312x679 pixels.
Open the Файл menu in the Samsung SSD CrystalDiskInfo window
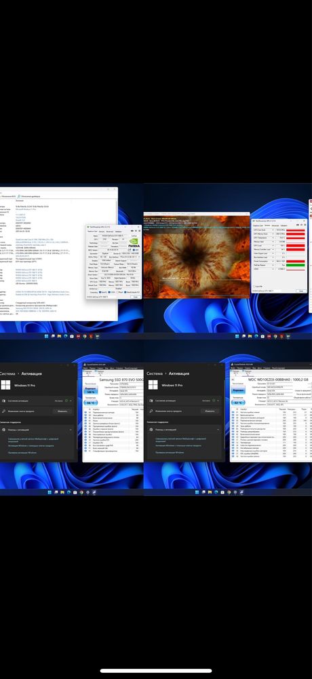pyautogui.click(x=85, y=368)
